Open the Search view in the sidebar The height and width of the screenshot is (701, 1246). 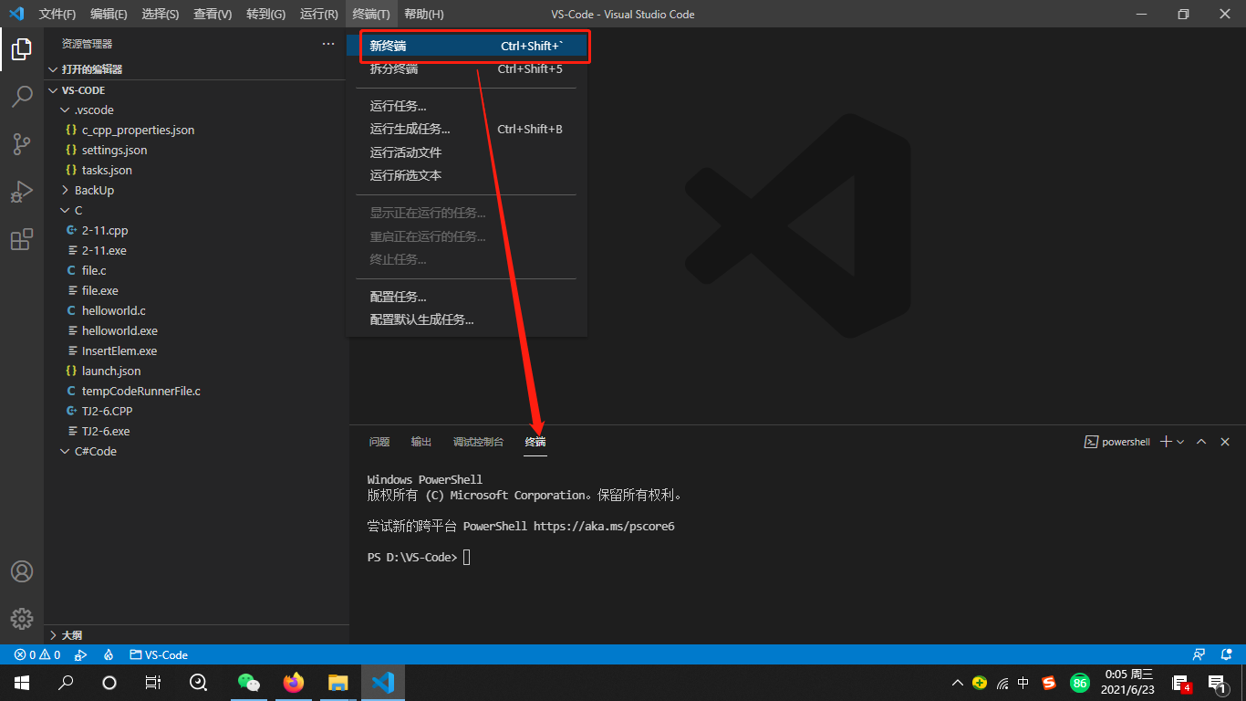(x=22, y=97)
